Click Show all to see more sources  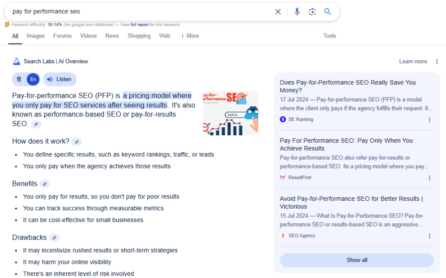(357, 260)
